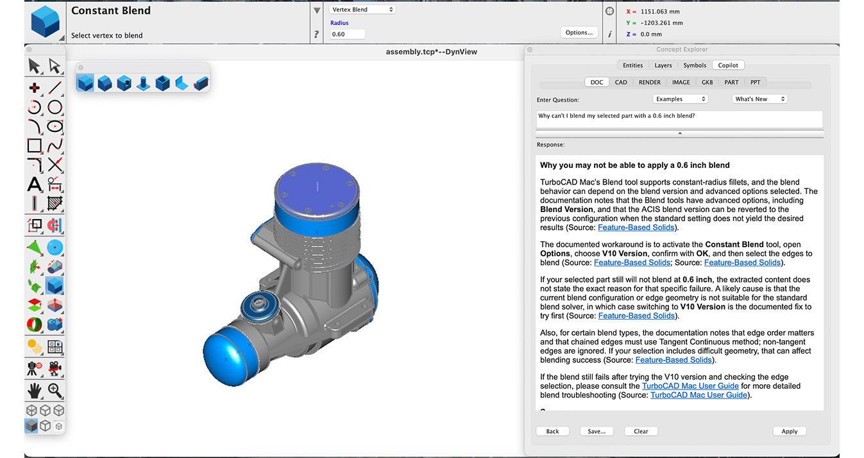Pick the Hole feature icon in floating palette
This screenshot has width=864, height=458.
[x=124, y=83]
